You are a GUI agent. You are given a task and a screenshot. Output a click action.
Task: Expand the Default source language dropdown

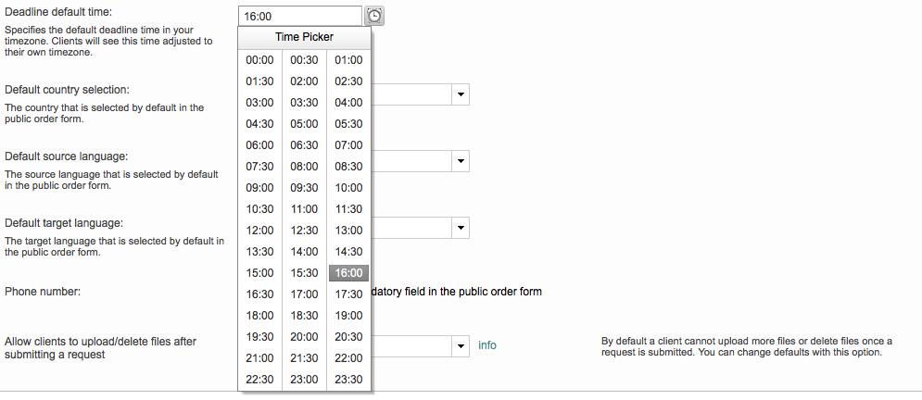click(461, 161)
